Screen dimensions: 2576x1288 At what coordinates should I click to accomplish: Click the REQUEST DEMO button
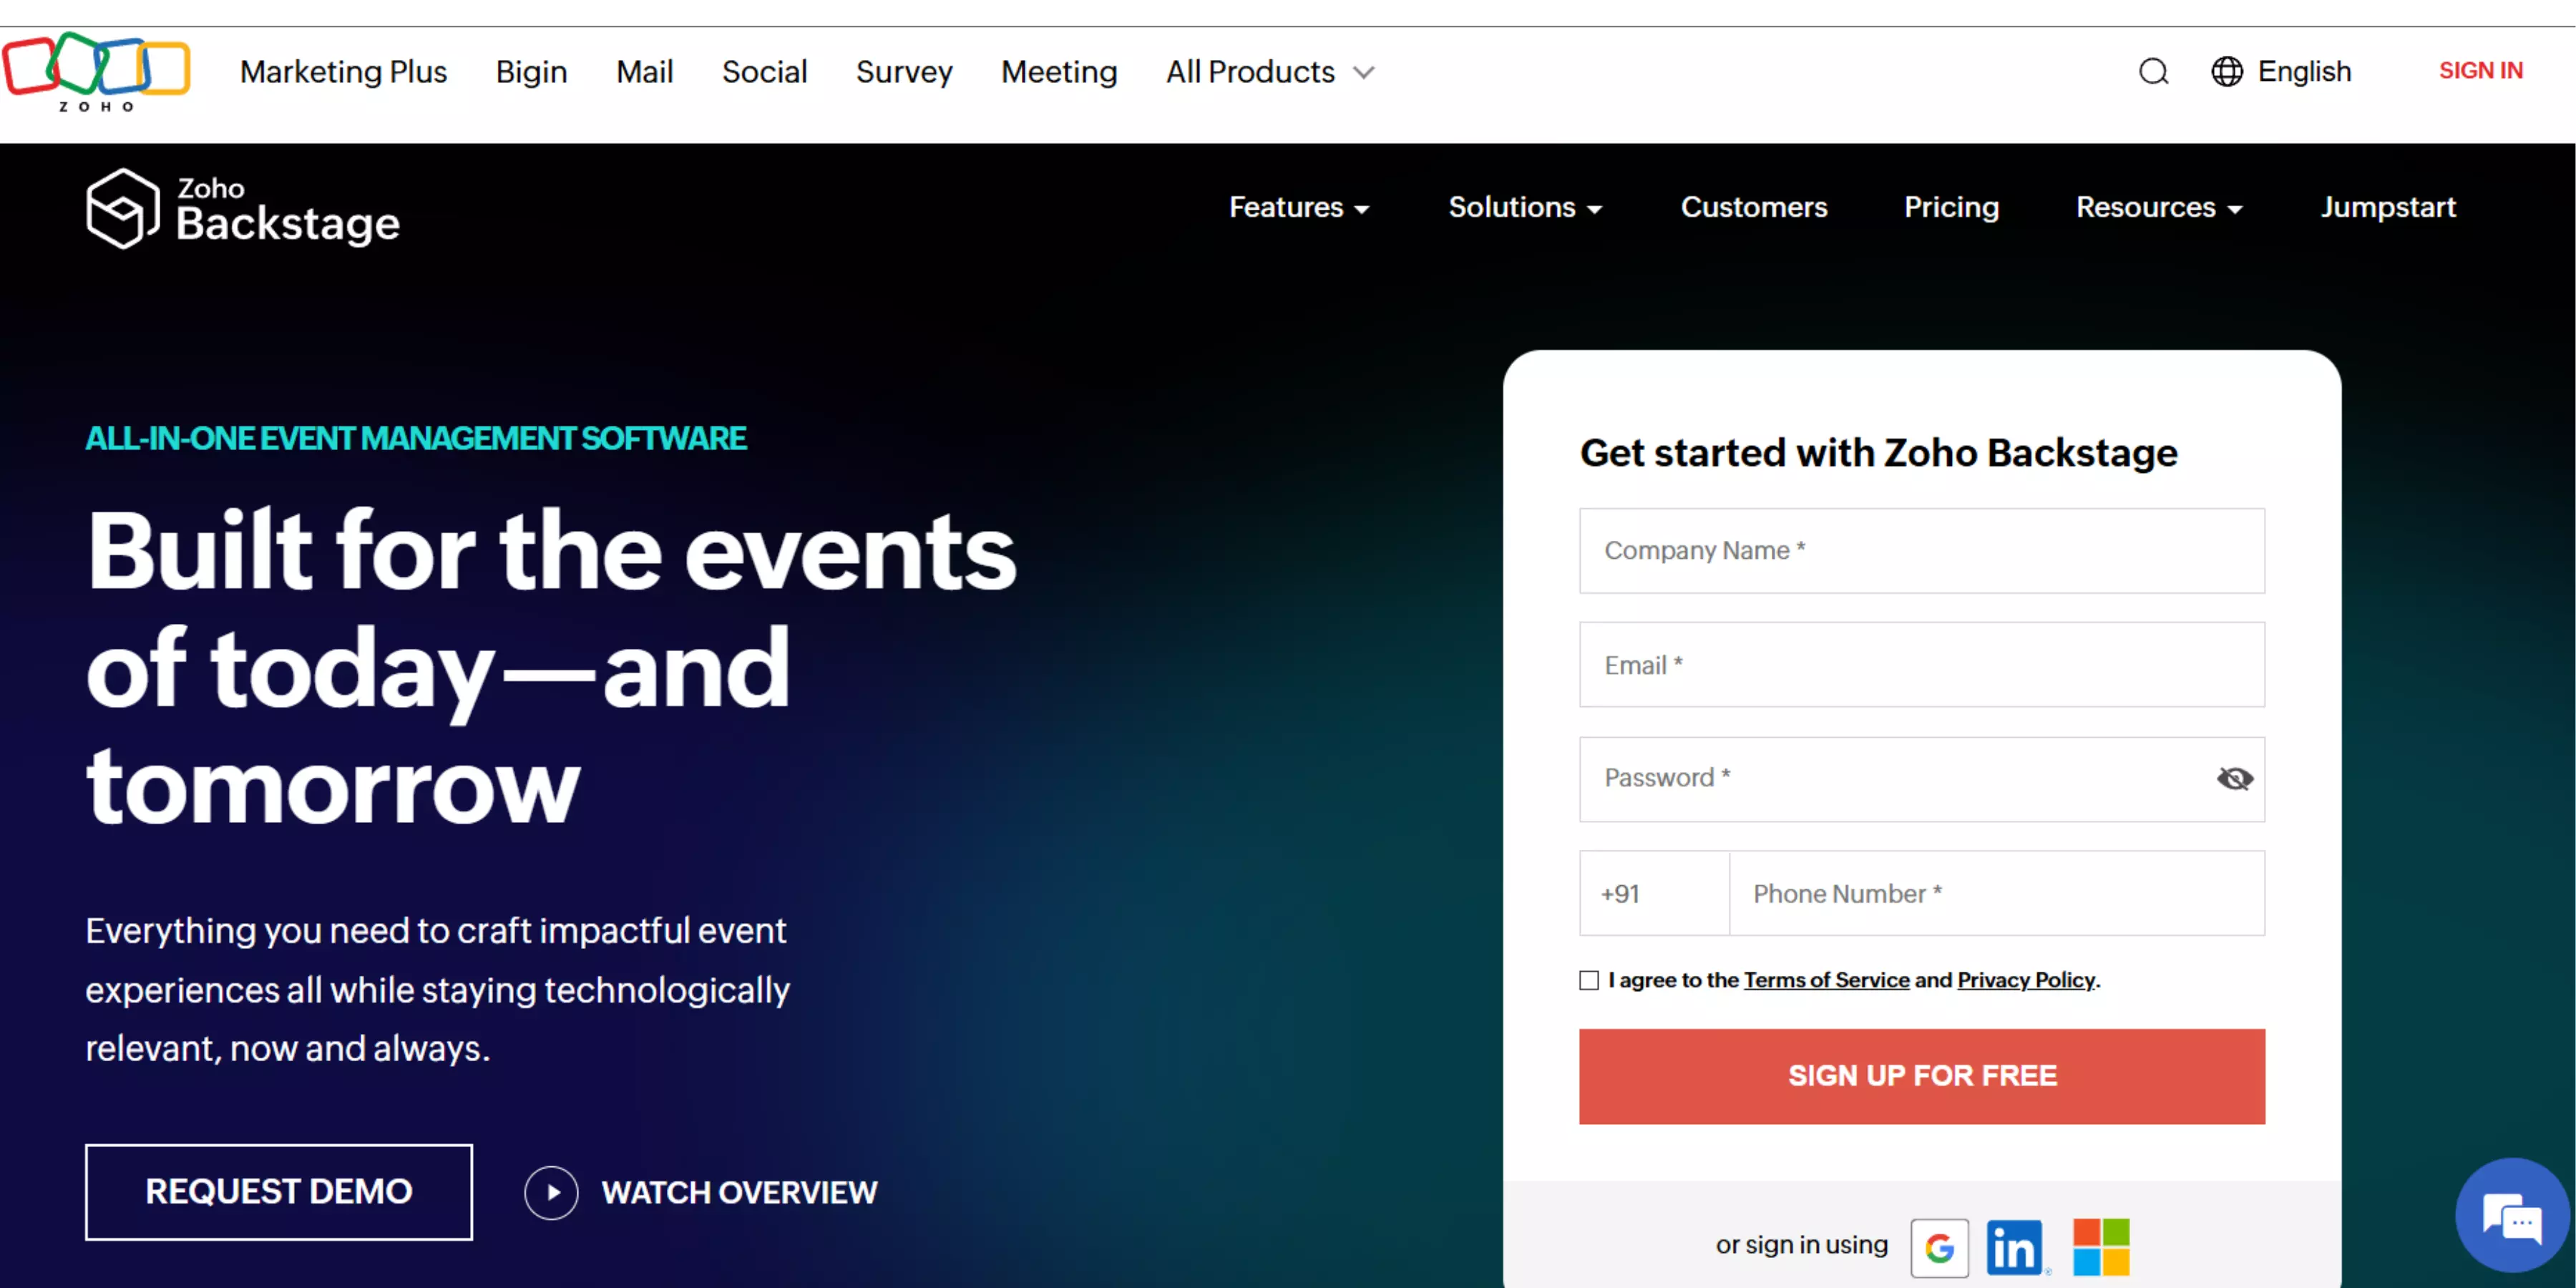[x=278, y=1191]
